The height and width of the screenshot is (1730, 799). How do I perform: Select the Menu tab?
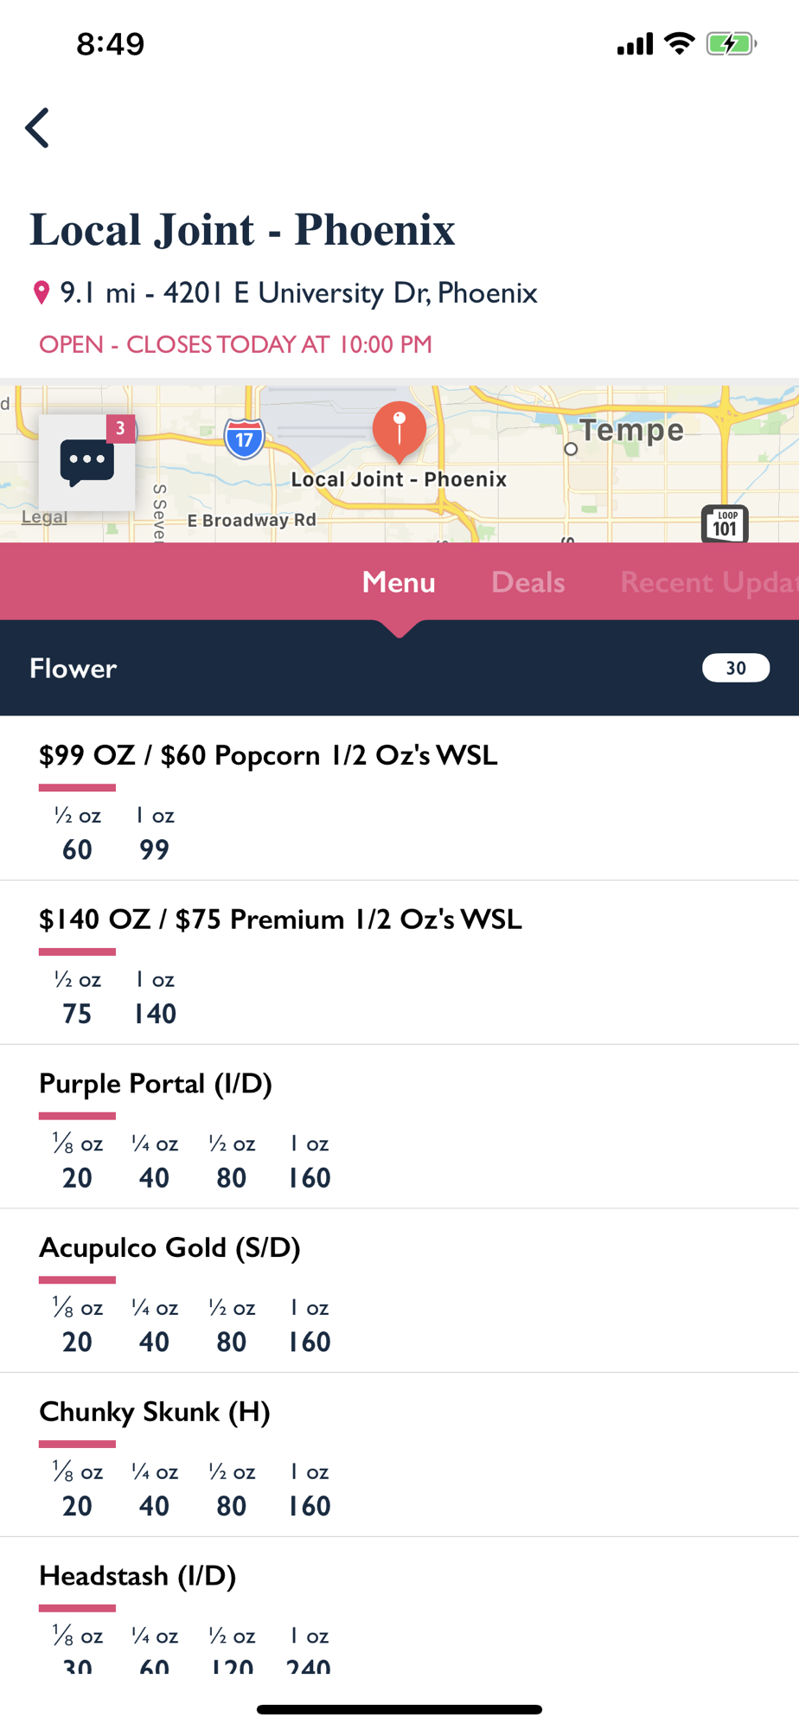[399, 582]
